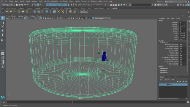
Task: Click the polyCylinder1 input node
Action: [x=164, y=72]
